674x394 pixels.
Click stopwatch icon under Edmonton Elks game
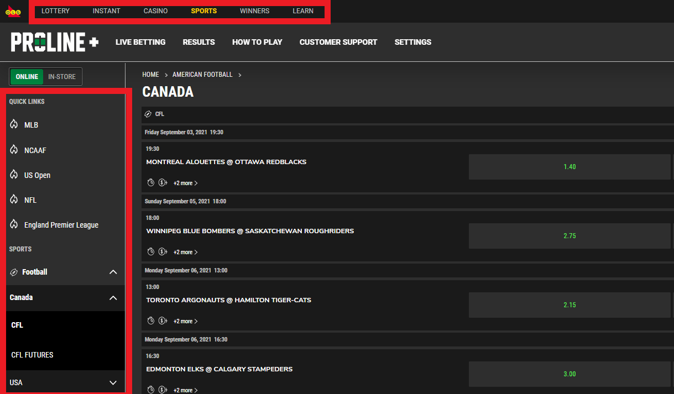point(150,390)
